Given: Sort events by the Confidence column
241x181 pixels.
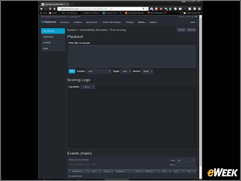Looking at the screenshot, I should coord(79,171).
